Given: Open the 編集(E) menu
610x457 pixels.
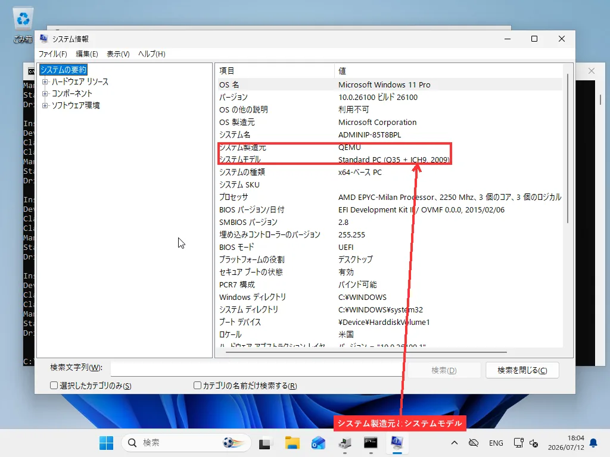Looking at the screenshot, I should click(x=87, y=54).
